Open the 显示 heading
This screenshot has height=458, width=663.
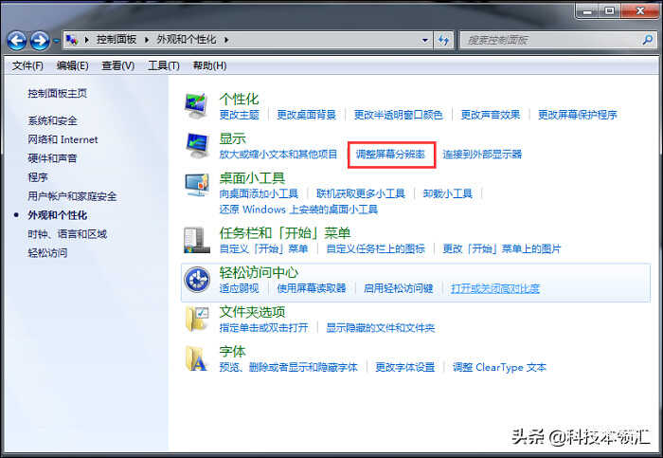point(232,138)
